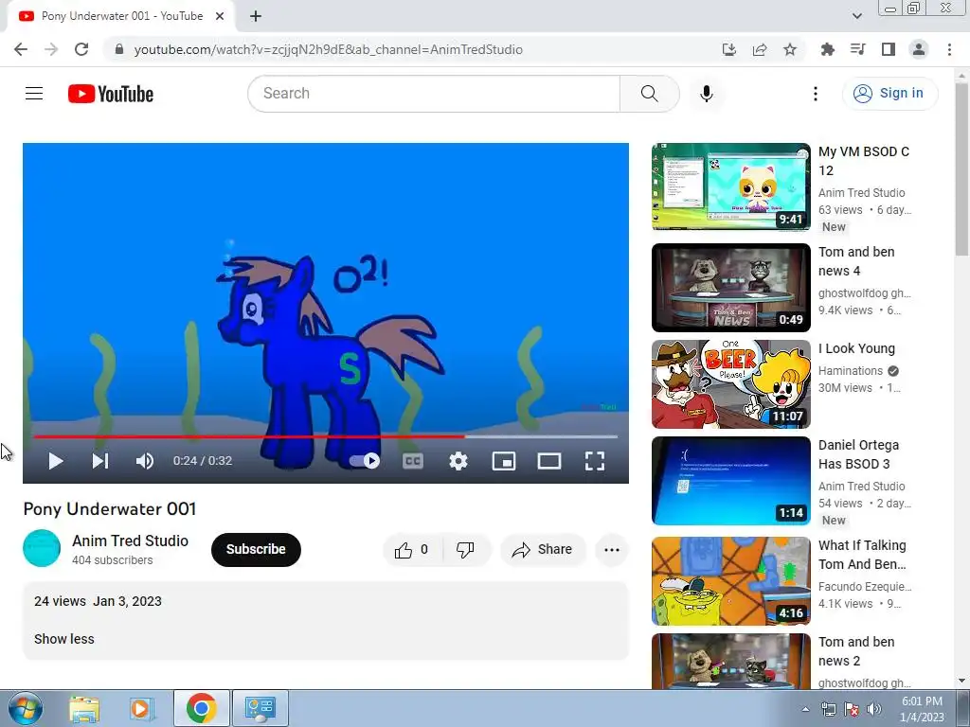Go back with browser back arrow
This screenshot has width=970, height=727.
click(21, 49)
